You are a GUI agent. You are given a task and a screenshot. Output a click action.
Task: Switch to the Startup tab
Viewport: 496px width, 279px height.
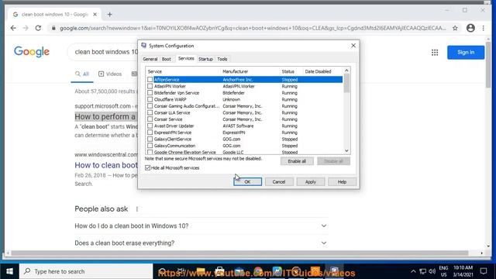[205, 59]
